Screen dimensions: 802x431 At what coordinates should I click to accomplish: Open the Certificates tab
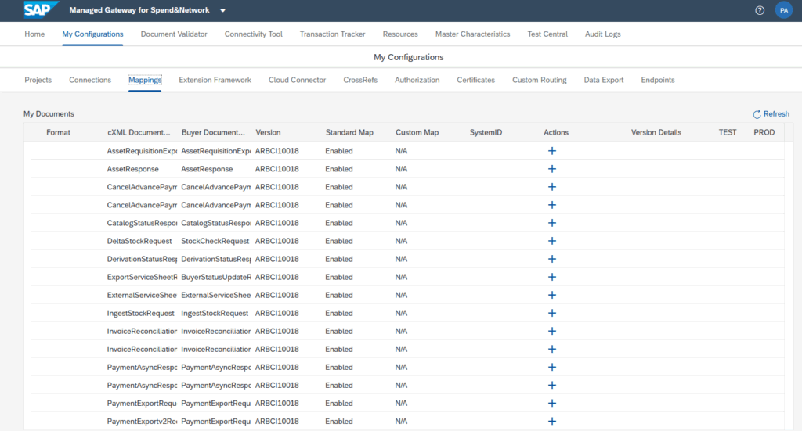click(475, 80)
